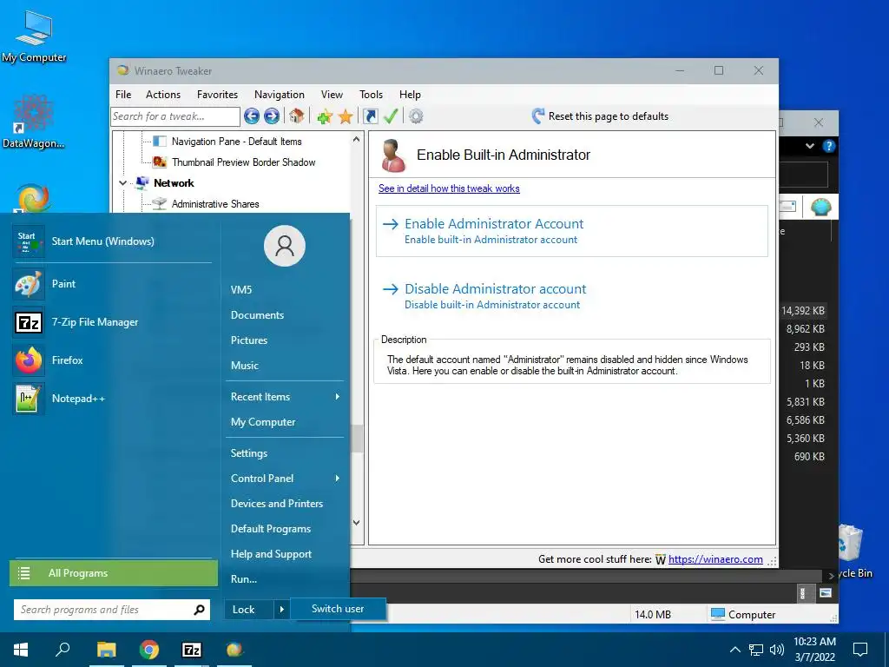Open the arrow next to Lock
The width and height of the screenshot is (889, 667).
click(x=281, y=610)
